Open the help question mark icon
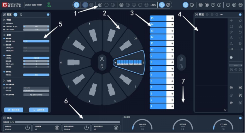The image size is (245, 133). pos(213,5)
